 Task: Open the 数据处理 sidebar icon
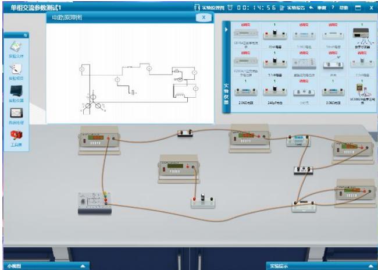tap(16, 113)
